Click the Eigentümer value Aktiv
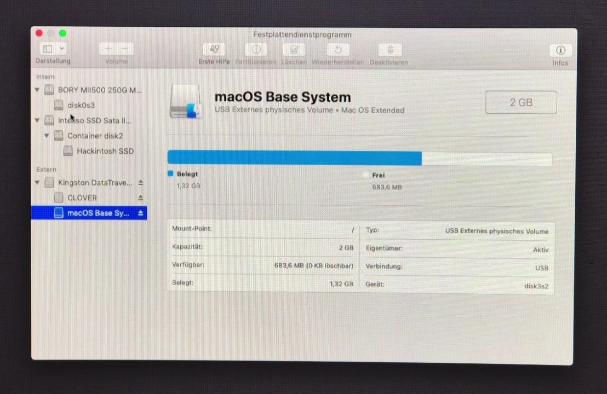607x394 pixels. 541,250
